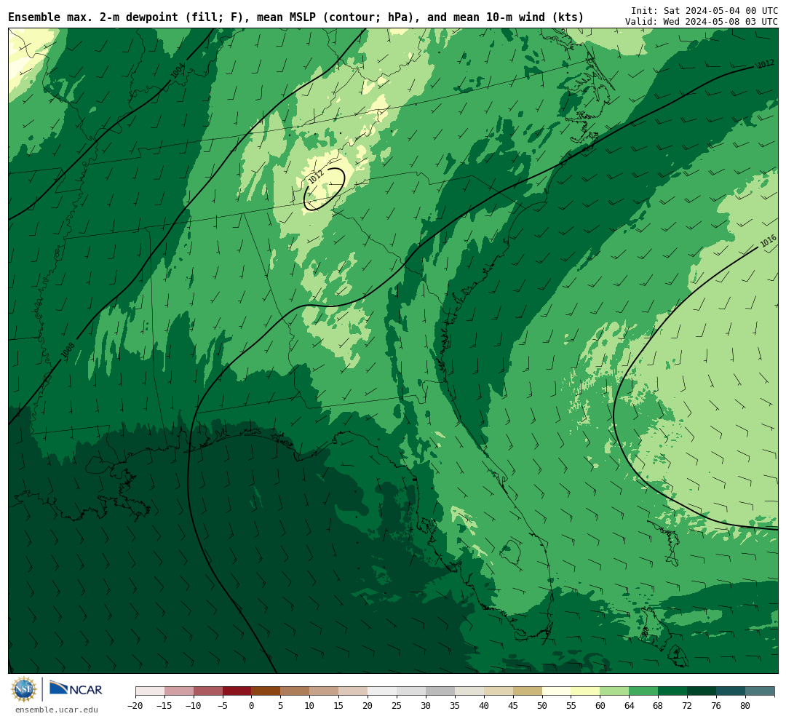Pick the legend swatch between 20 and 25
Image resolution: width=786 pixels, height=719 pixels.
coord(383,691)
